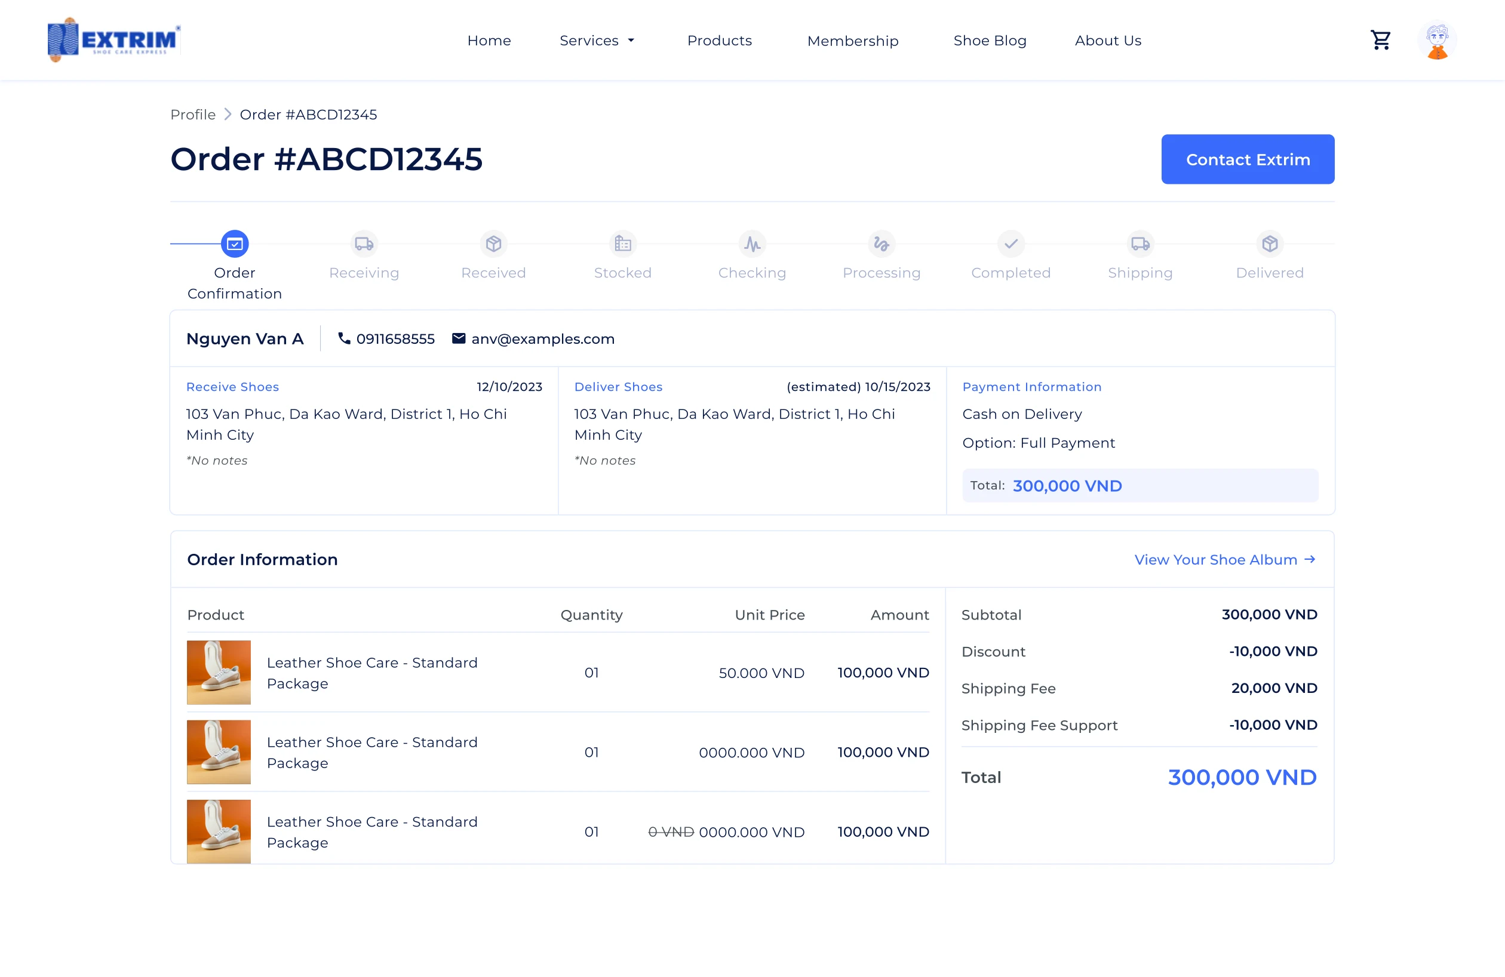Click the Payment Information heading
Image resolution: width=1505 pixels, height=977 pixels.
(1032, 387)
